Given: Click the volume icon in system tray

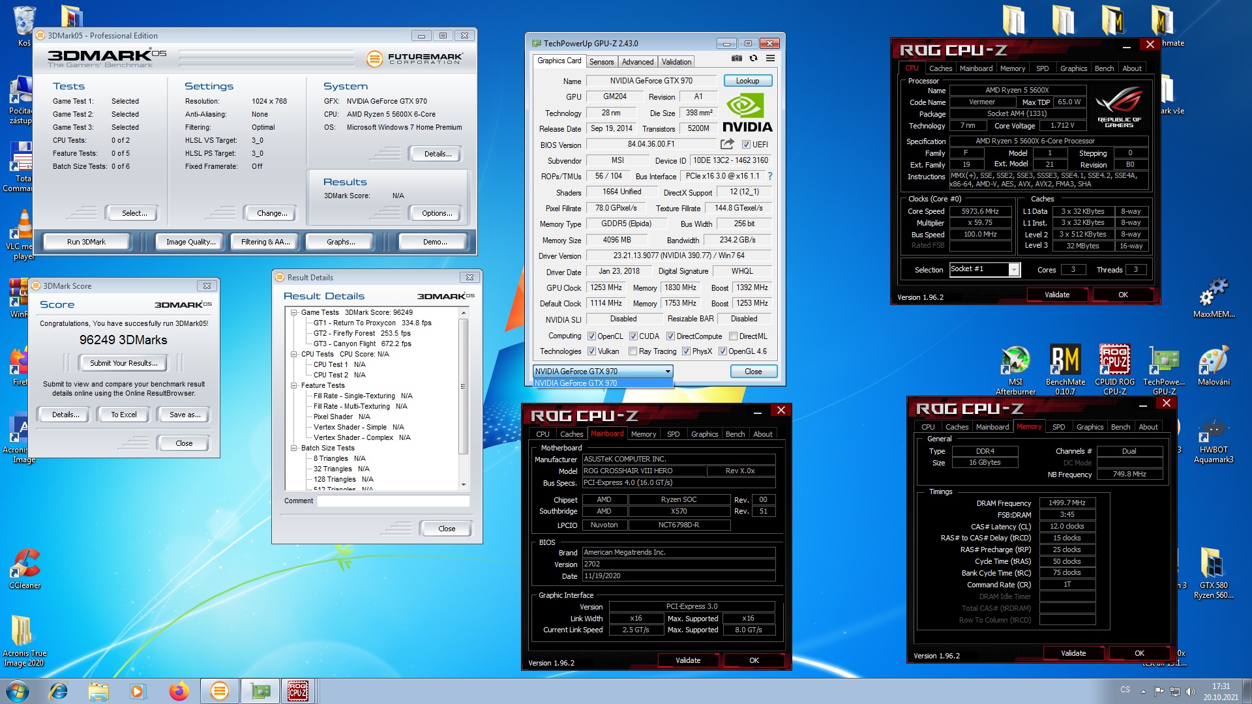Looking at the screenshot, I should click(1190, 691).
